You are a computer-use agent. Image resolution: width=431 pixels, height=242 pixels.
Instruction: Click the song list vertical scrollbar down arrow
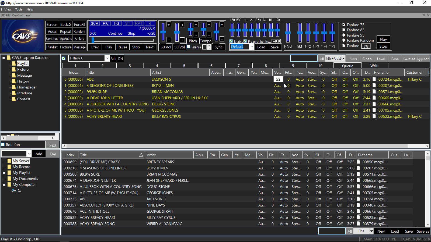[x=427, y=225]
